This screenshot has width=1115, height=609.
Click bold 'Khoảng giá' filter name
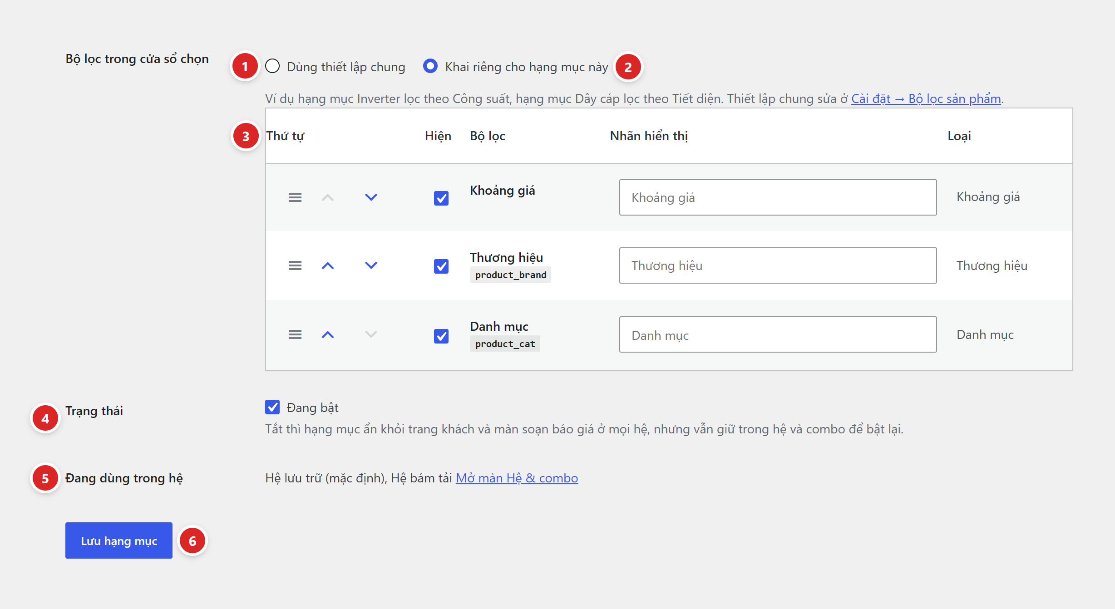(x=503, y=190)
